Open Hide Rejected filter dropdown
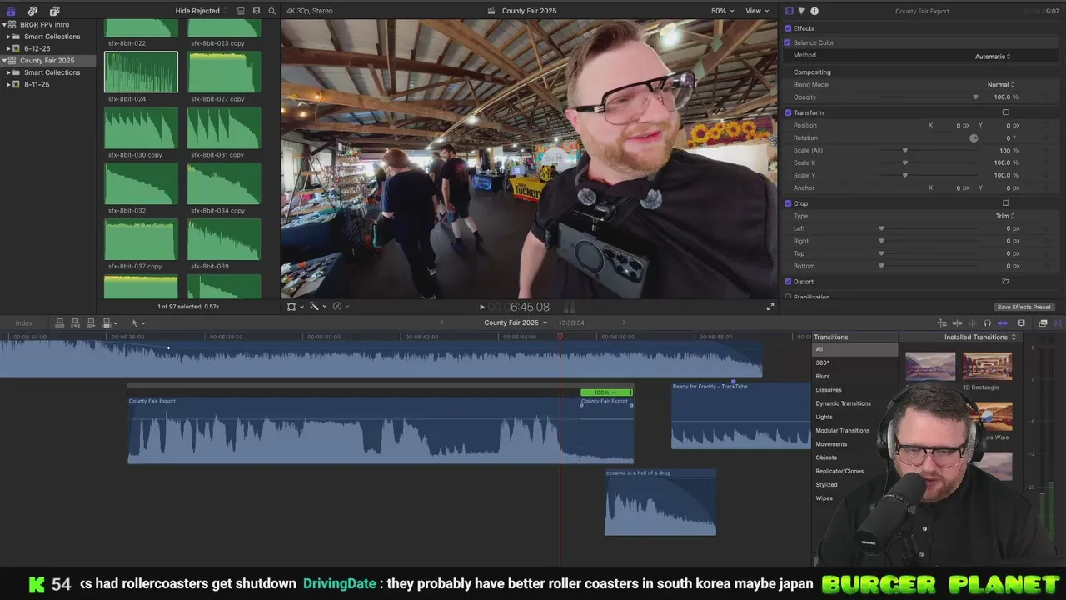1066x600 pixels. point(201,11)
